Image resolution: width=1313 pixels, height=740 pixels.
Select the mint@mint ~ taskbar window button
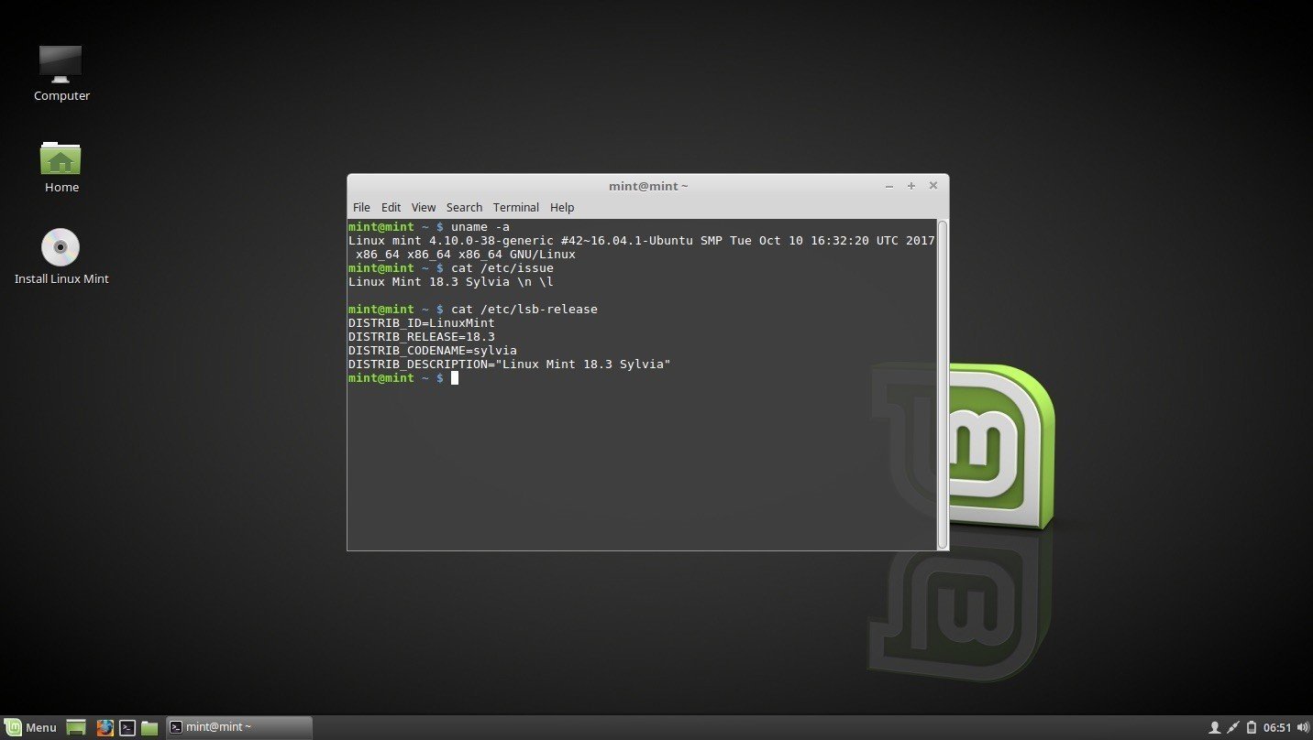(x=239, y=727)
